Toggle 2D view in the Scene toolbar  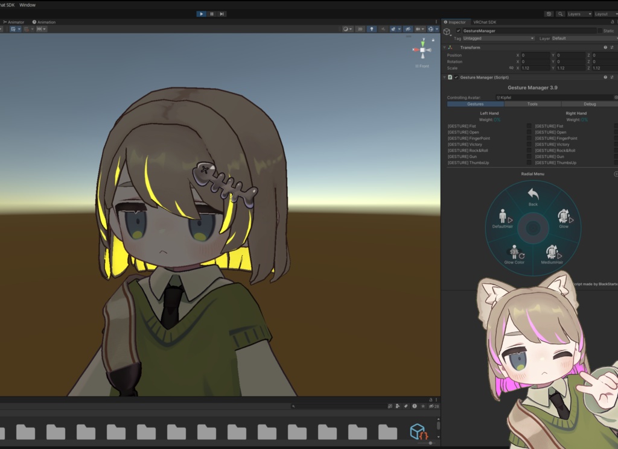point(360,29)
